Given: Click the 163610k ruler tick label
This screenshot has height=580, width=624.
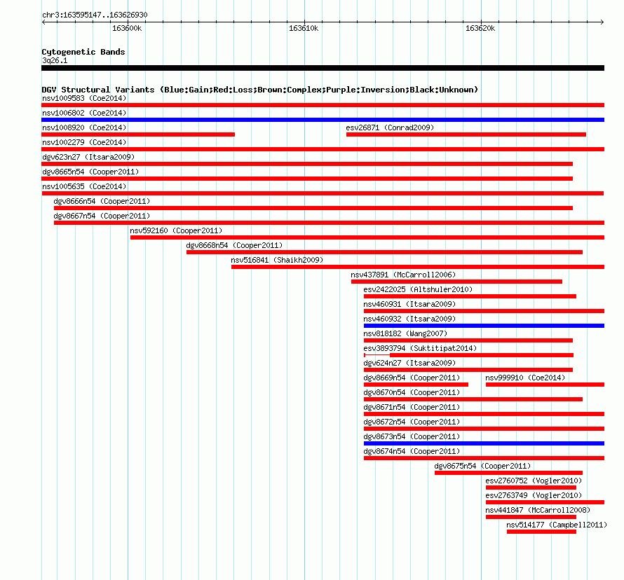Looking at the screenshot, I should [x=304, y=28].
